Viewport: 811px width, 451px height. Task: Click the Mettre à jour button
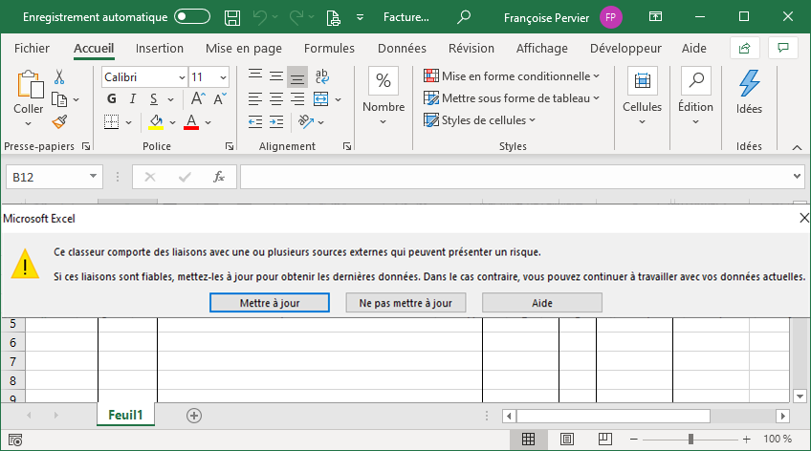click(x=268, y=303)
